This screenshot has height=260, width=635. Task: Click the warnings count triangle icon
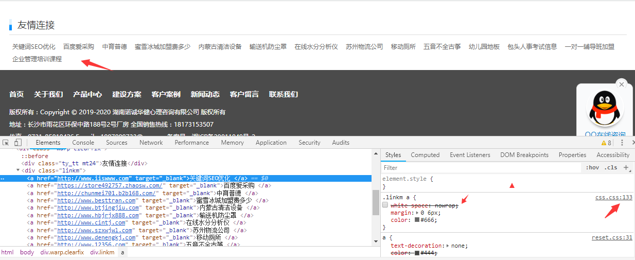tap(604, 143)
